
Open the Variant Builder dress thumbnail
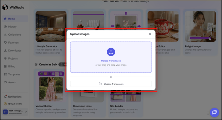[51, 89]
